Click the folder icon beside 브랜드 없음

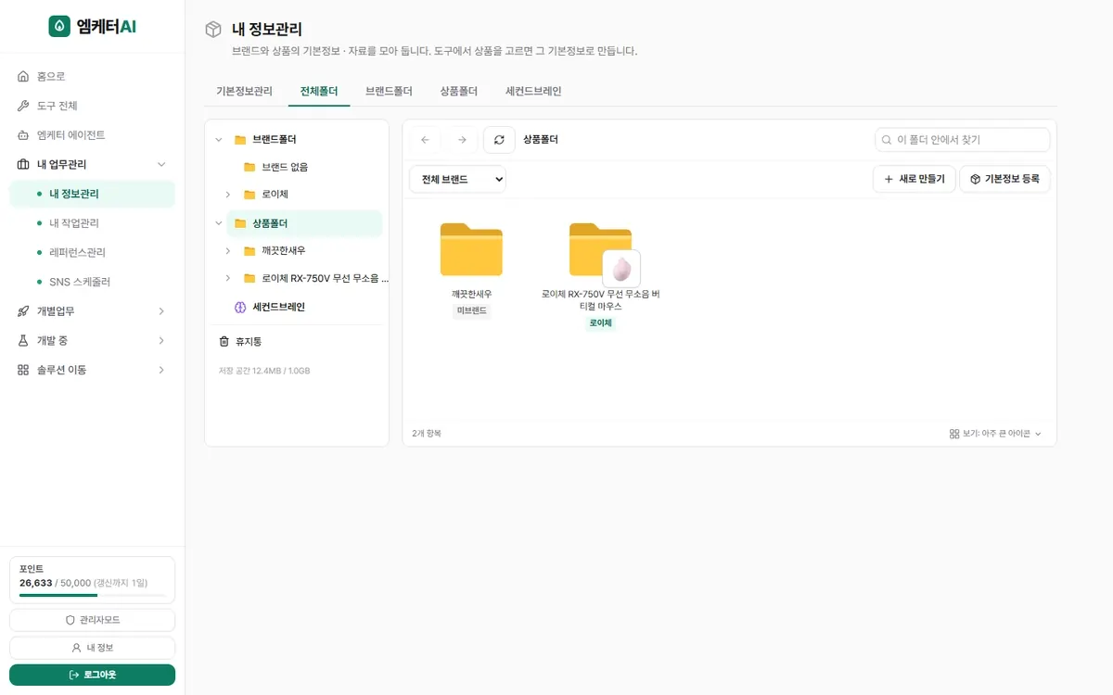point(249,167)
